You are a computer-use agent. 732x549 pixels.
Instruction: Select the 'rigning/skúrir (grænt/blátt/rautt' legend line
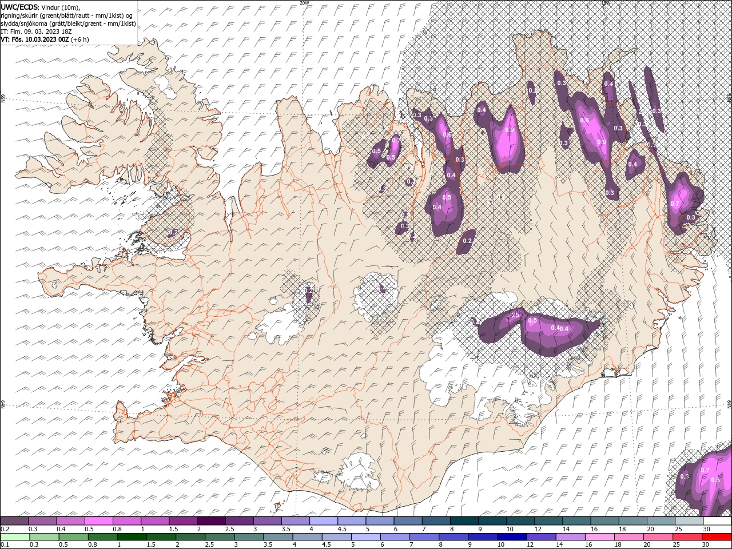coord(67,15)
